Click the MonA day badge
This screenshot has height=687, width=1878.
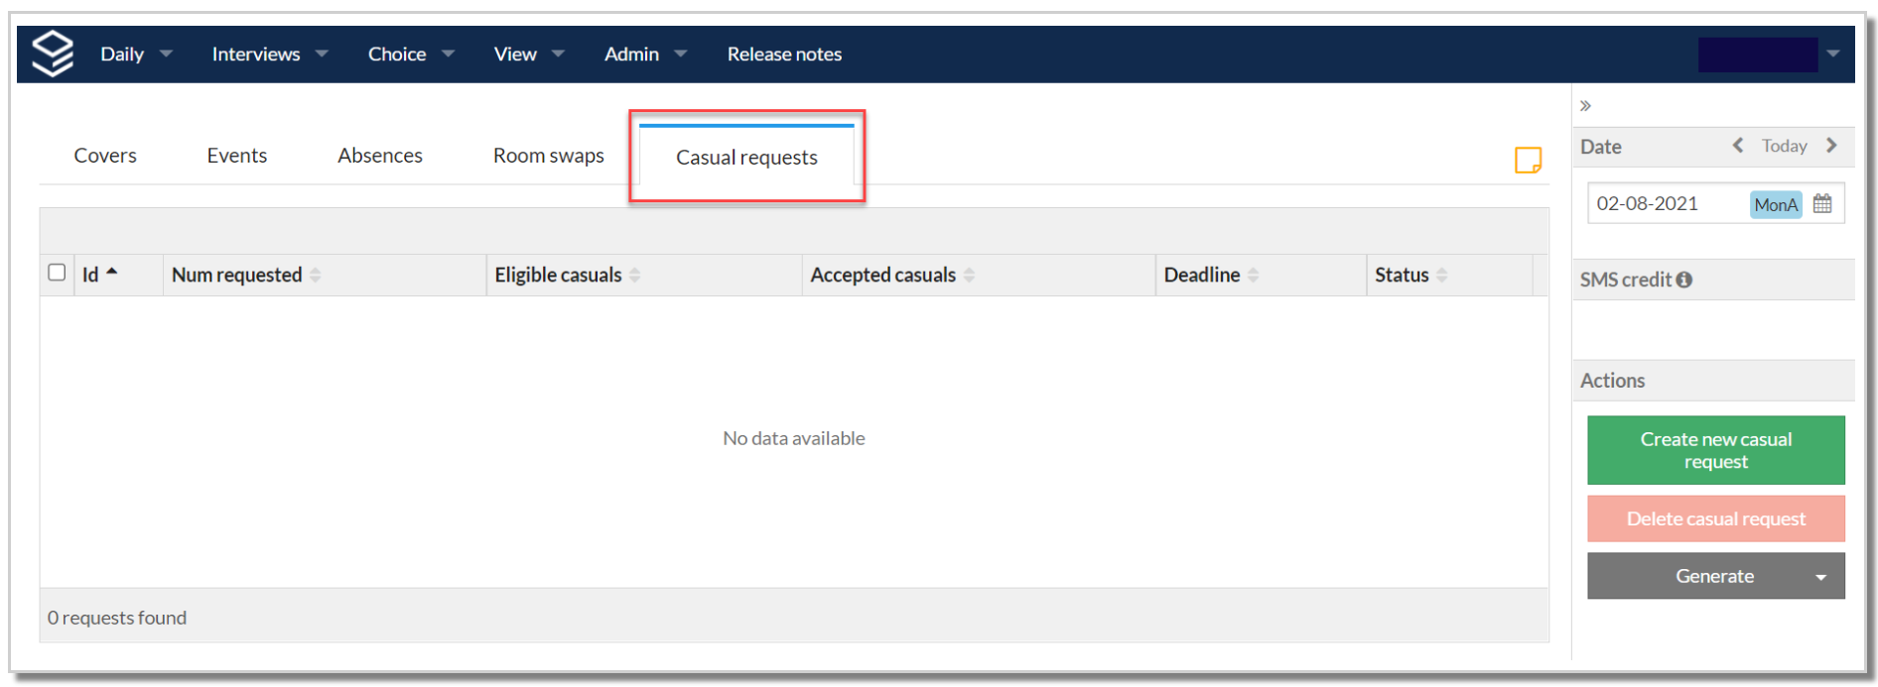(1776, 204)
